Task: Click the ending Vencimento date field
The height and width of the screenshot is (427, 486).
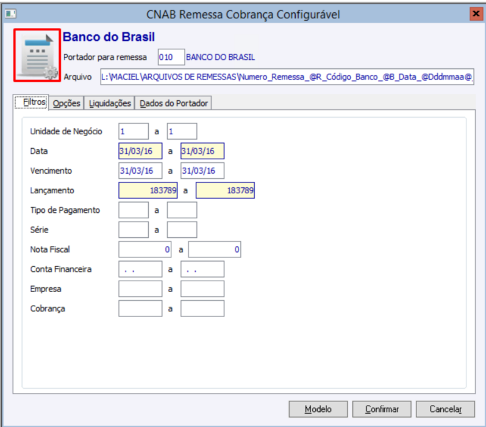Action: 202,171
